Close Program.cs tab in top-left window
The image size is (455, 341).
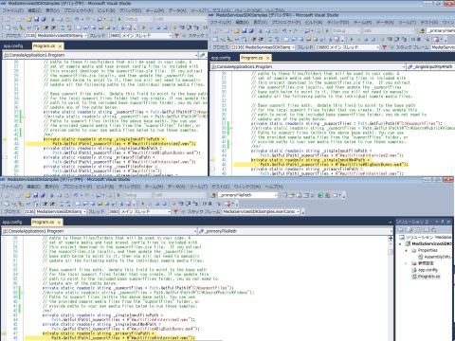point(60,46)
